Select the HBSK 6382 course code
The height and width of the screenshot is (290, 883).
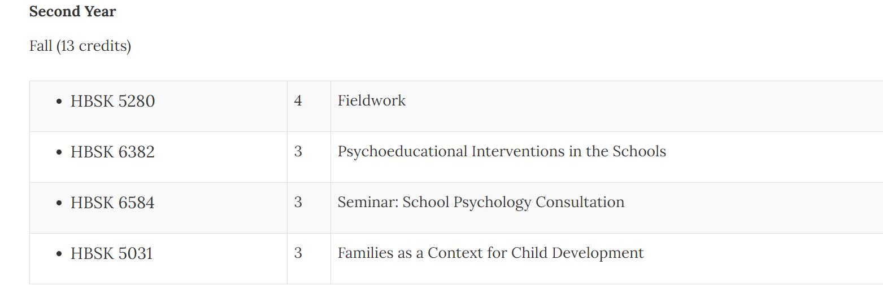[x=112, y=152]
